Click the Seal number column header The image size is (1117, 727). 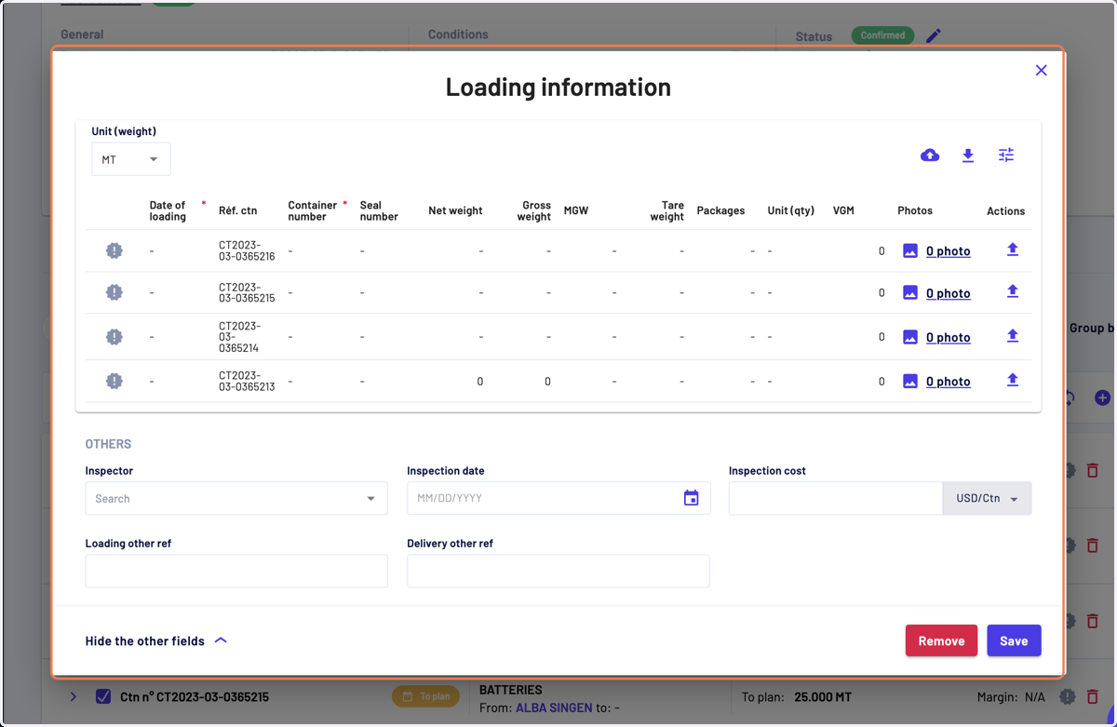pos(379,210)
